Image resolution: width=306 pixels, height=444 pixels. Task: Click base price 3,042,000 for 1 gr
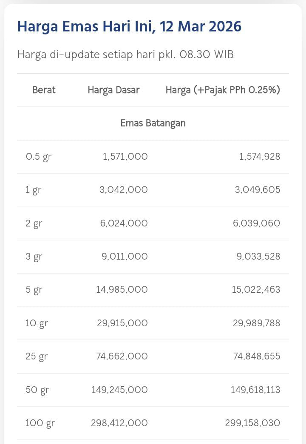pos(124,189)
